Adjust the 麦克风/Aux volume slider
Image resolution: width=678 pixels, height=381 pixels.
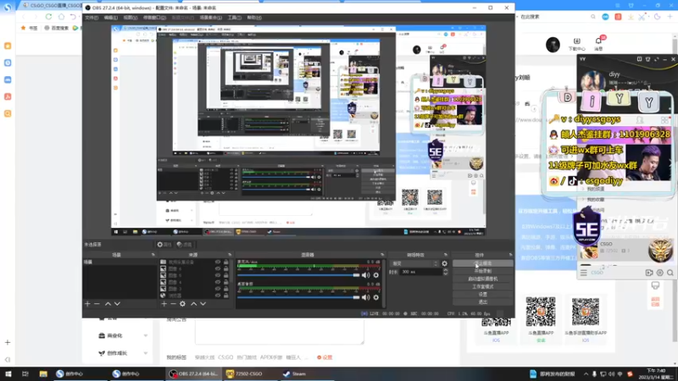coord(298,275)
